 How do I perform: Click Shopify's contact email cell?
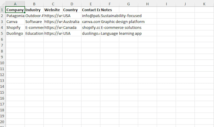click(x=91, y=27)
